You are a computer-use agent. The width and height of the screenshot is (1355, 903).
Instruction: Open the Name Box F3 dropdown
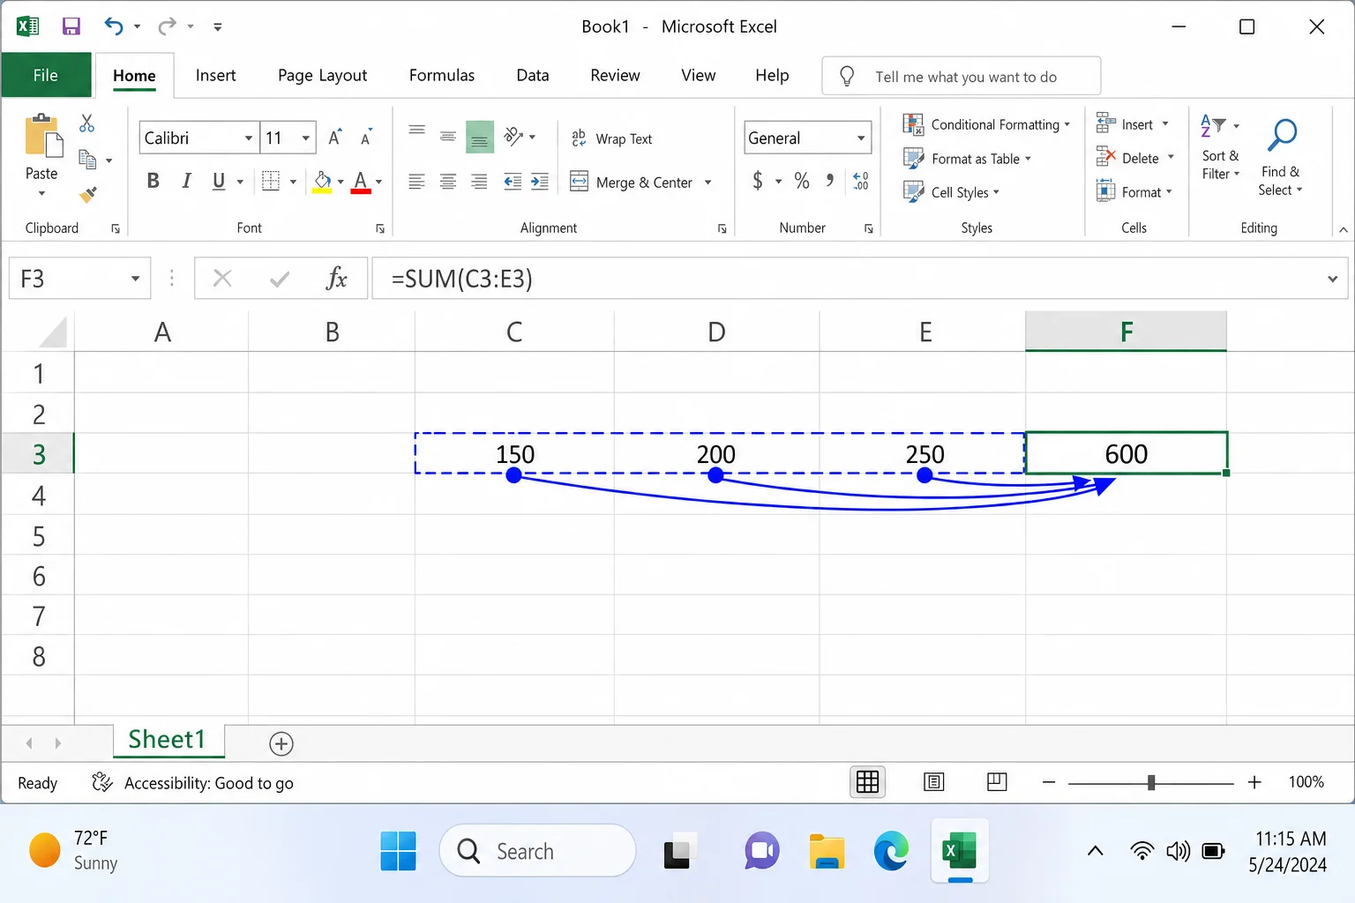[135, 279]
